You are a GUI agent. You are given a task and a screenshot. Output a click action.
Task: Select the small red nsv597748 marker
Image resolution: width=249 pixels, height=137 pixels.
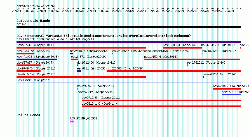pos(78,89)
